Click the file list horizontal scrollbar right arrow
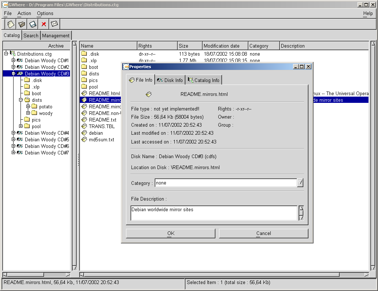This screenshot has width=378, height=291. (366, 275)
